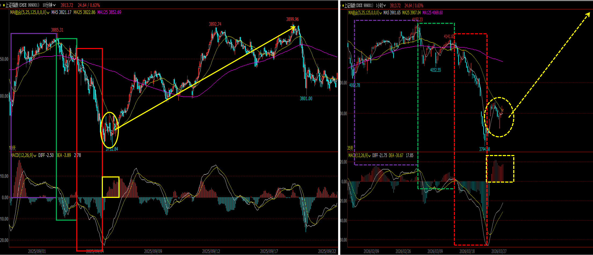Select MA5 3901.65 legend value
The width and height of the screenshot is (593, 255).
pos(392,13)
